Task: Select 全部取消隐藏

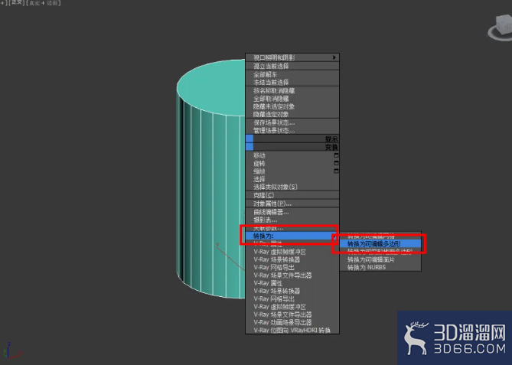Action: pos(292,99)
